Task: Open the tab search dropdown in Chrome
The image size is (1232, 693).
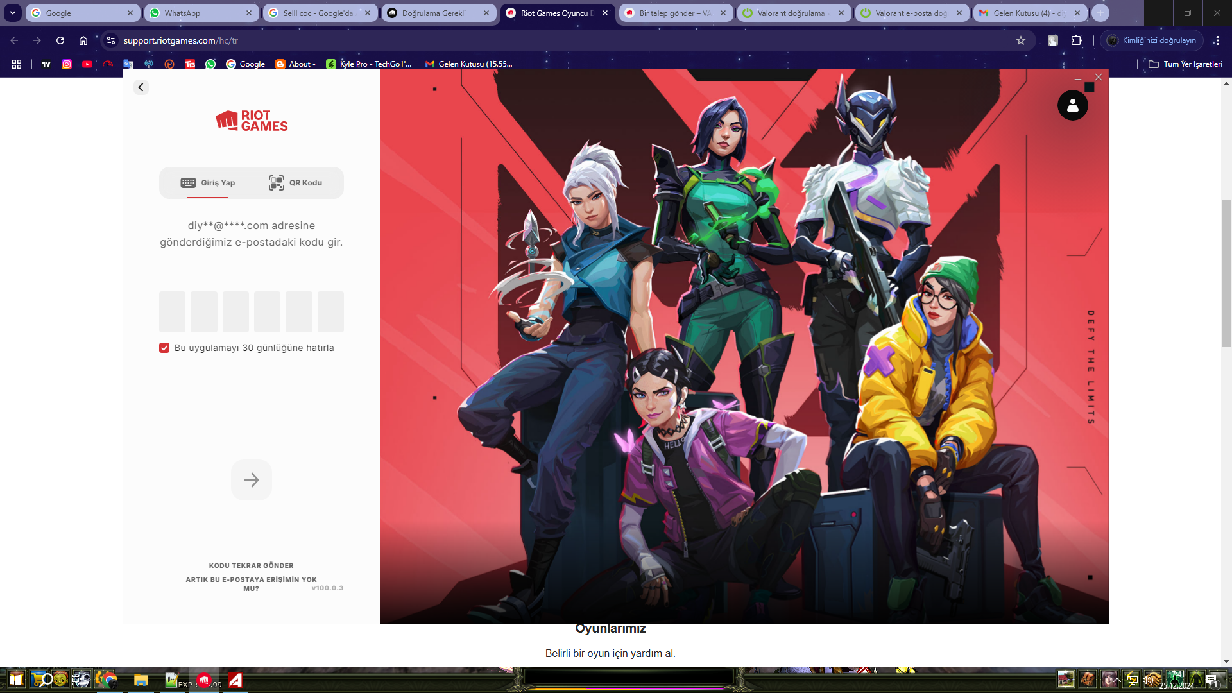Action: (12, 13)
